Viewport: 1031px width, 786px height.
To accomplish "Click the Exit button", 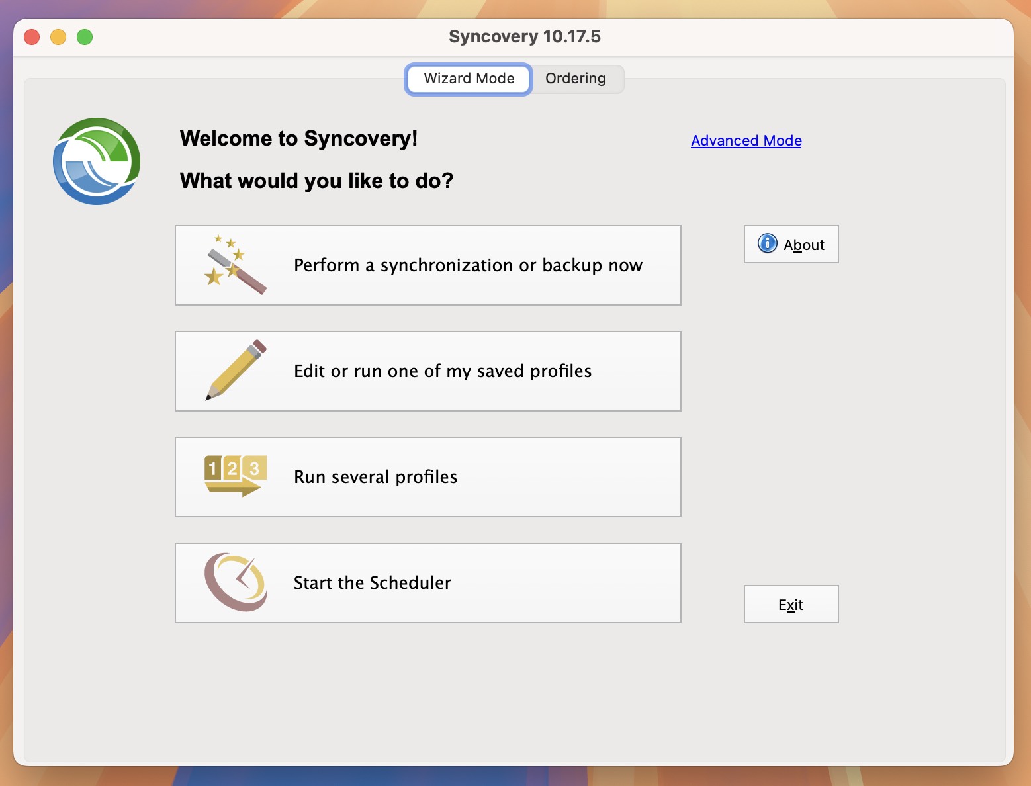I will click(791, 604).
